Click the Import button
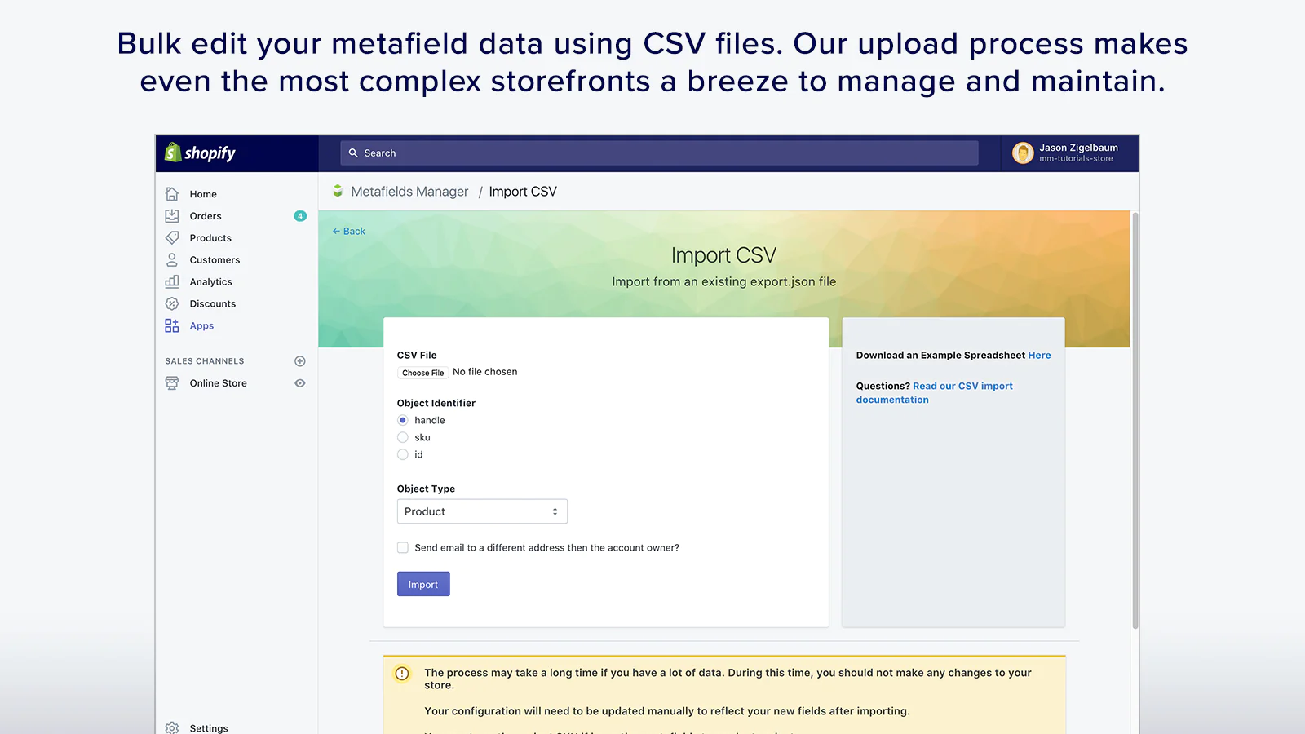Image resolution: width=1305 pixels, height=734 pixels. (x=423, y=584)
